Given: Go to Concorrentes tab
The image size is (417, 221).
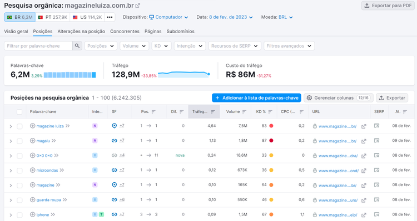Looking at the screenshot, I should pyautogui.click(x=125, y=31).
